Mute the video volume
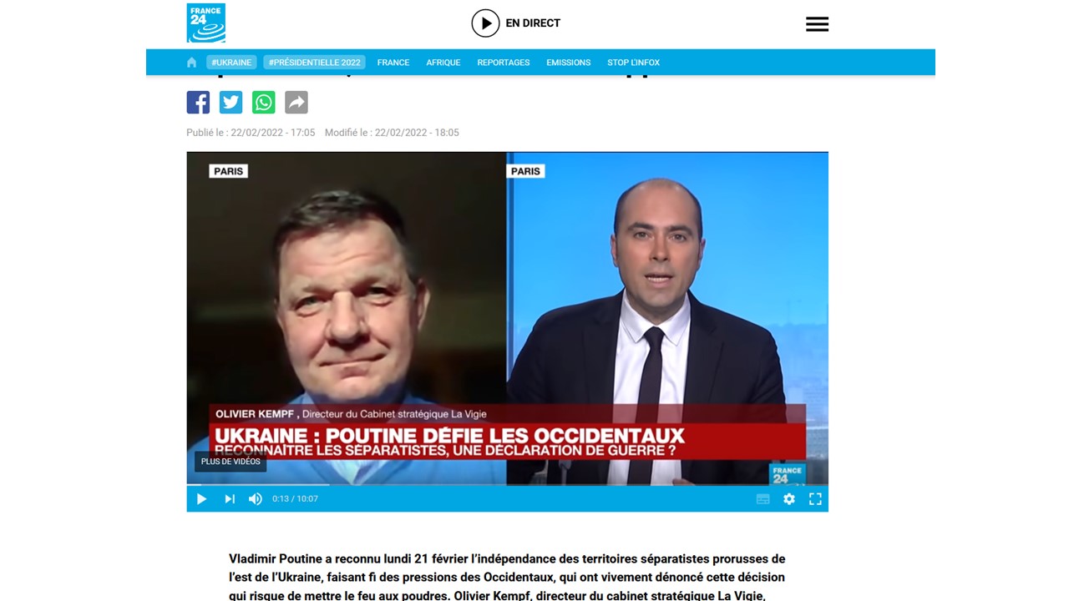Viewport: 1069px width, 601px height. (256, 498)
